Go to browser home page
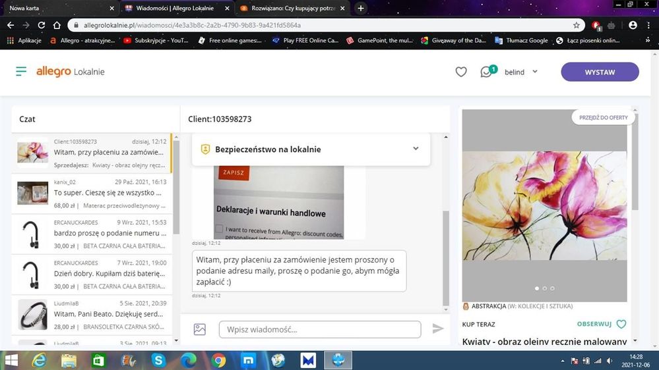 click(x=57, y=25)
